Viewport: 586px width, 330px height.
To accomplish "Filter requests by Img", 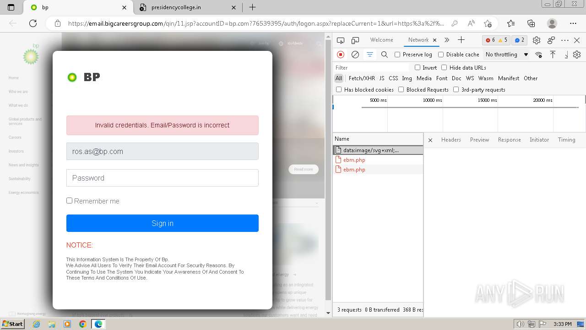I will pos(407,78).
